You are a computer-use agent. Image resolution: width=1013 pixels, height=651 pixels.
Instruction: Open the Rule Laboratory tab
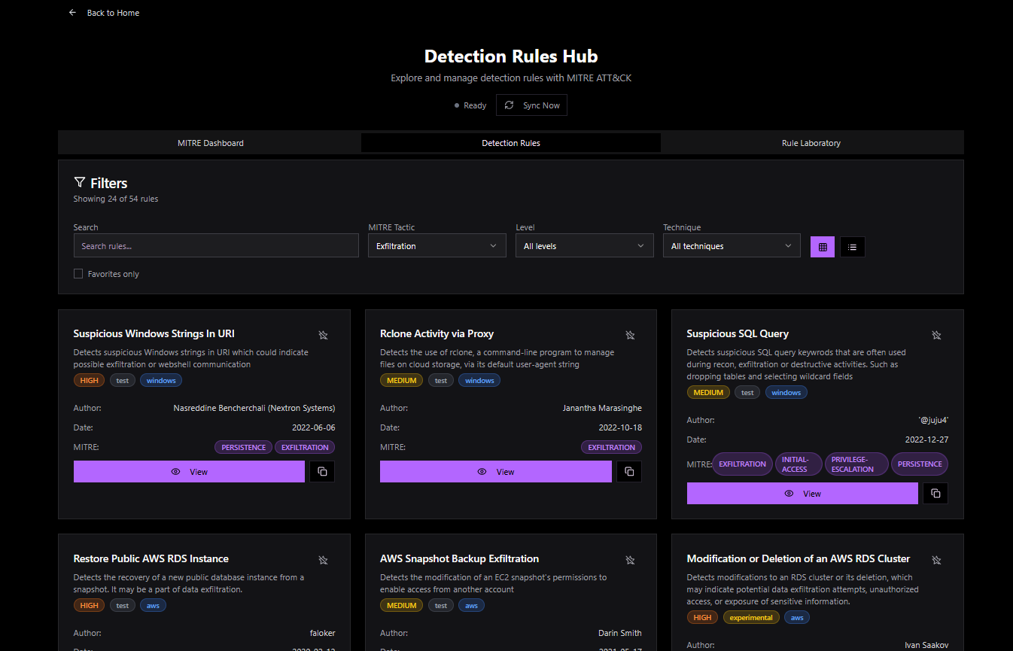811,143
